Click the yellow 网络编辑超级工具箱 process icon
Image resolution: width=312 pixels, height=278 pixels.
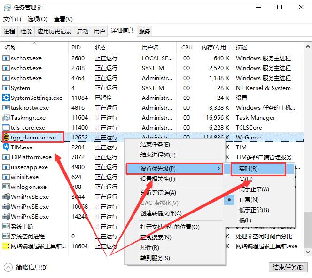click(x=6, y=246)
